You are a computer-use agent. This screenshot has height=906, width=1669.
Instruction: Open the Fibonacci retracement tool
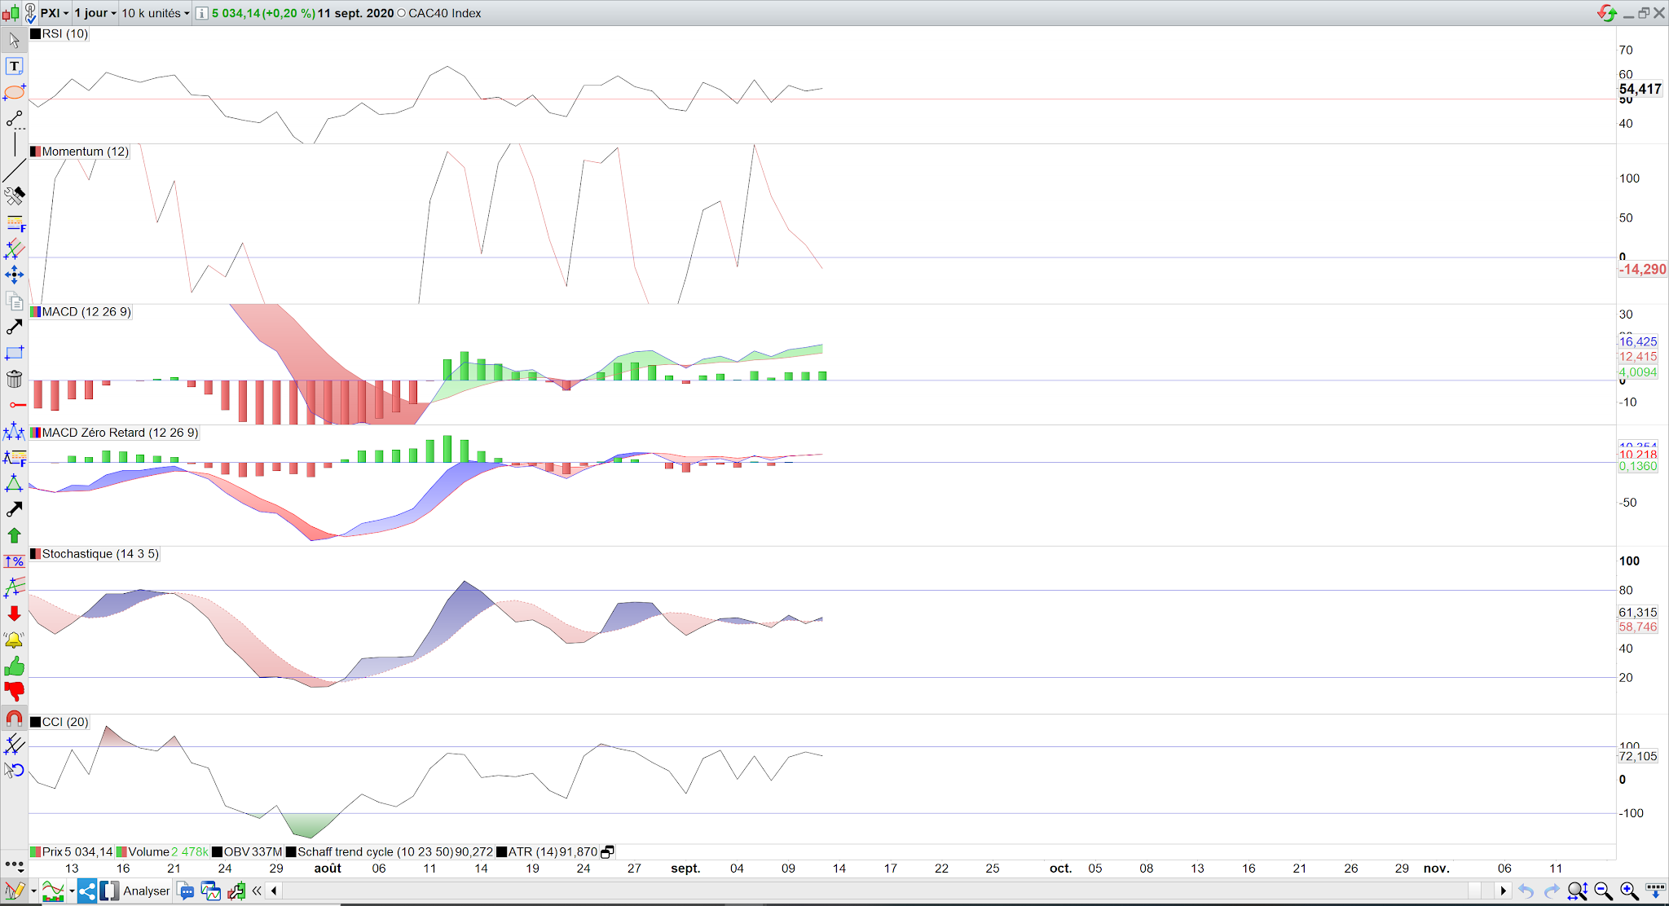(x=14, y=223)
